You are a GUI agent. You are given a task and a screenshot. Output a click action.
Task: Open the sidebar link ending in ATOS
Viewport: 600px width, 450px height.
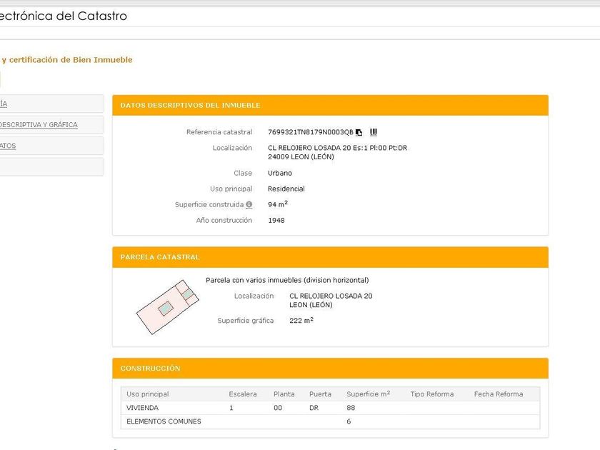coord(8,146)
